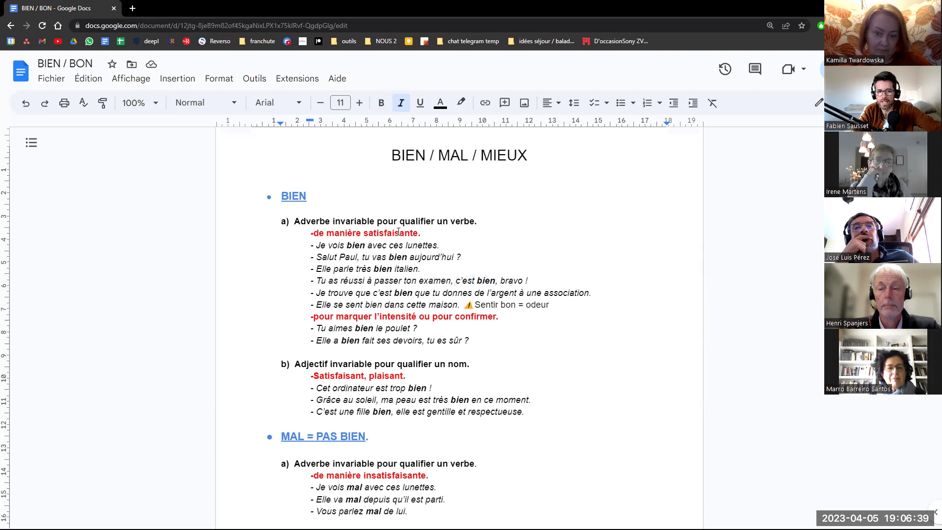Screen dimensions: 942x530
Task: Reload the page in Chrome
Action: [x=42, y=26]
